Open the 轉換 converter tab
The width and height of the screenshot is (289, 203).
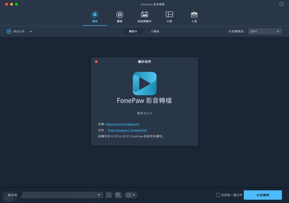click(x=95, y=17)
